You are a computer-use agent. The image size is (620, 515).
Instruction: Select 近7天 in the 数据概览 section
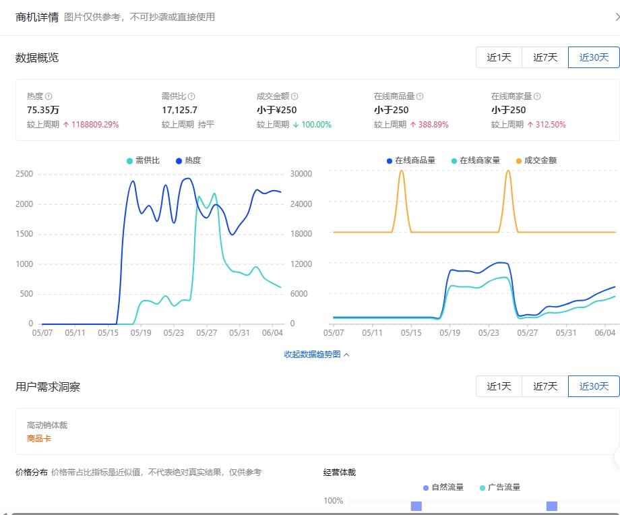[x=545, y=57]
